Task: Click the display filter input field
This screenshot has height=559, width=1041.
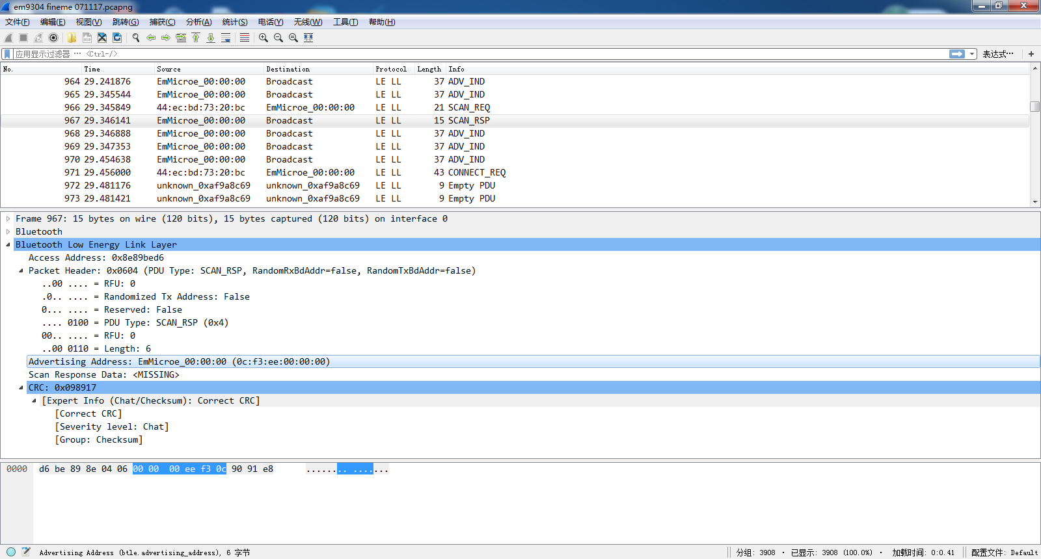Action: (x=480, y=54)
